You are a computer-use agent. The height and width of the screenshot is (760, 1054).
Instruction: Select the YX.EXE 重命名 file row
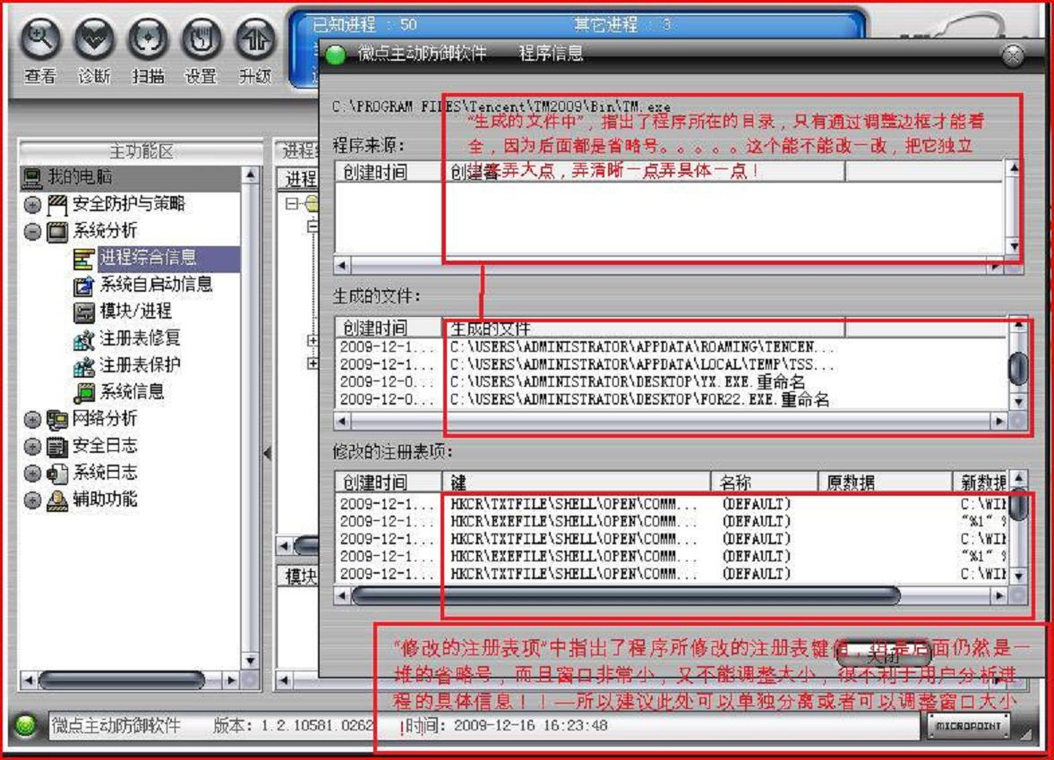(x=672, y=382)
